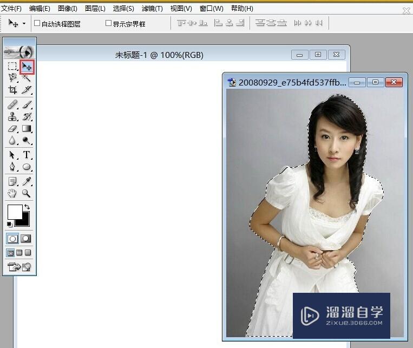Click the 未标题-1 @ 100%(RGB) title bar

point(159,55)
